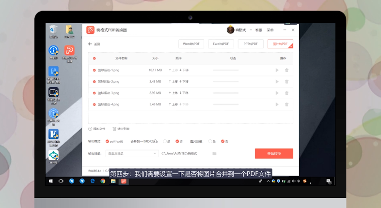
Task: Select the pdf(*.pdf) output format option
Action: tap(107, 141)
